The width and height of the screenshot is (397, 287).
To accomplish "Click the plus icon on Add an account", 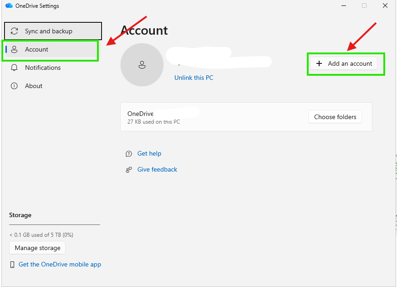I will pos(319,63).
